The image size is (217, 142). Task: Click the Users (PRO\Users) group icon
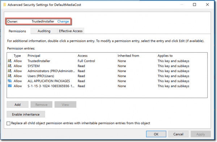tap(10, 76)
